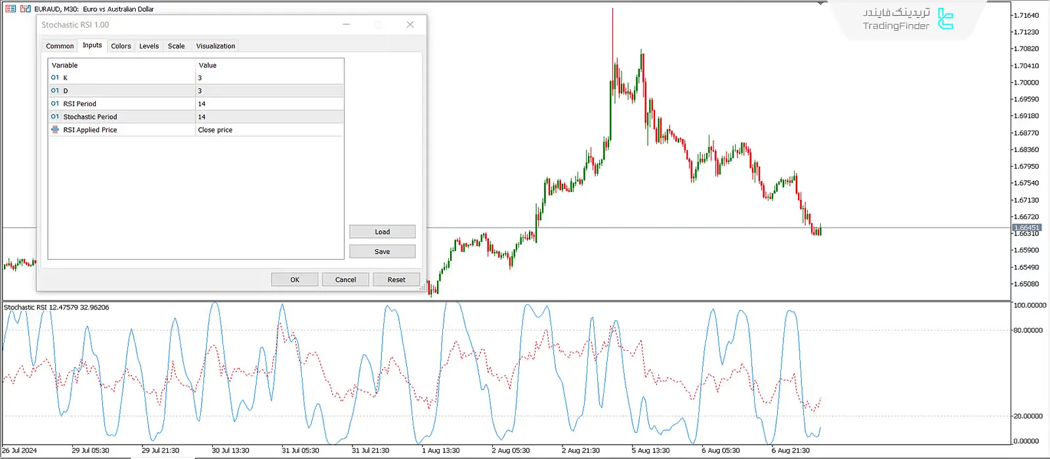This screenshot has height=459, width=1050.
Task: Click the candlestick icon beside EURAUD title
Action: point(26,9)
